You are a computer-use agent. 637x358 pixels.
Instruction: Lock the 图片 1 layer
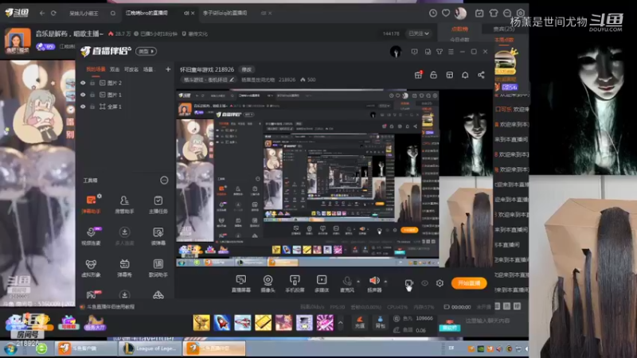click(x=92, y=95)
